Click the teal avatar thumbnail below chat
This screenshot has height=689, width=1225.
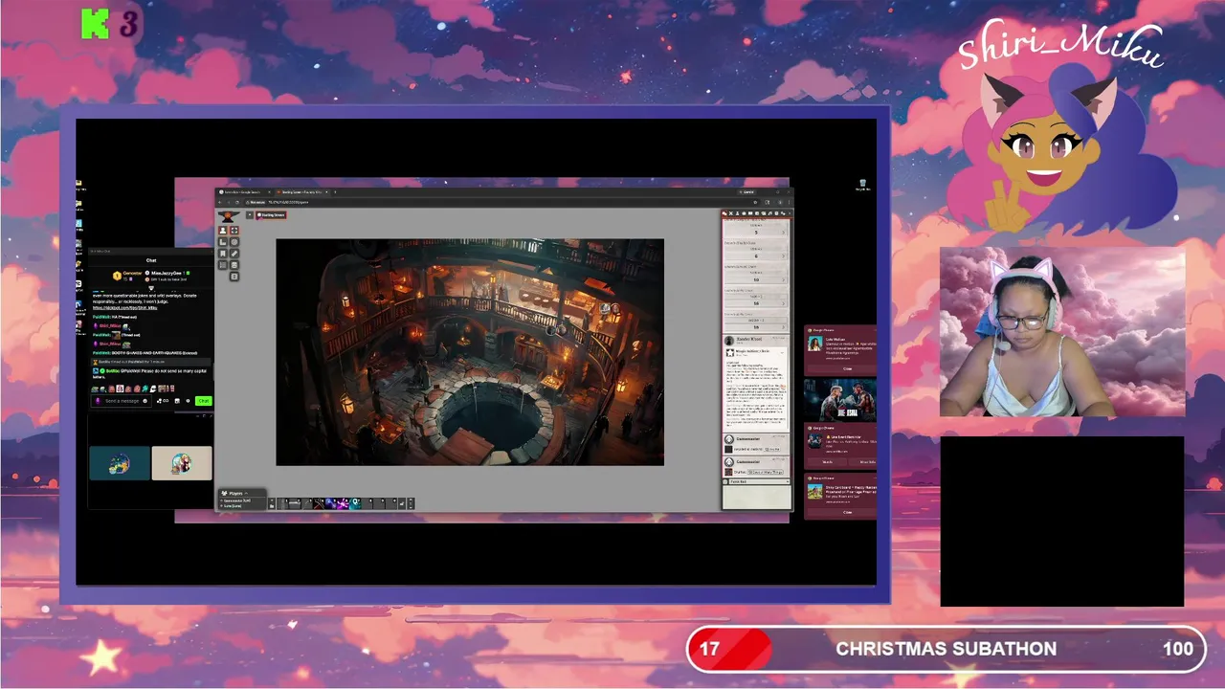(120, 463)
